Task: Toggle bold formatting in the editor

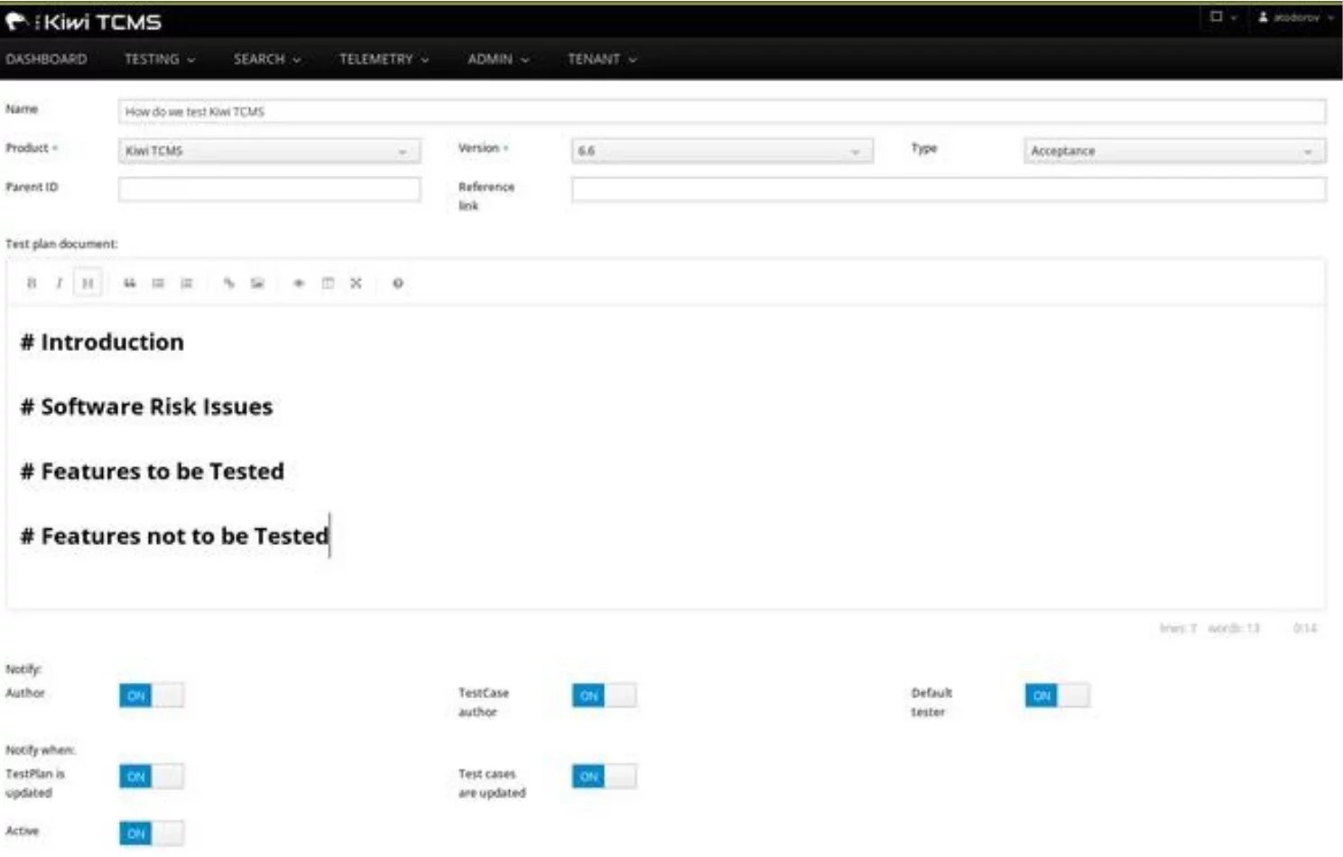Action: point(30,282)
